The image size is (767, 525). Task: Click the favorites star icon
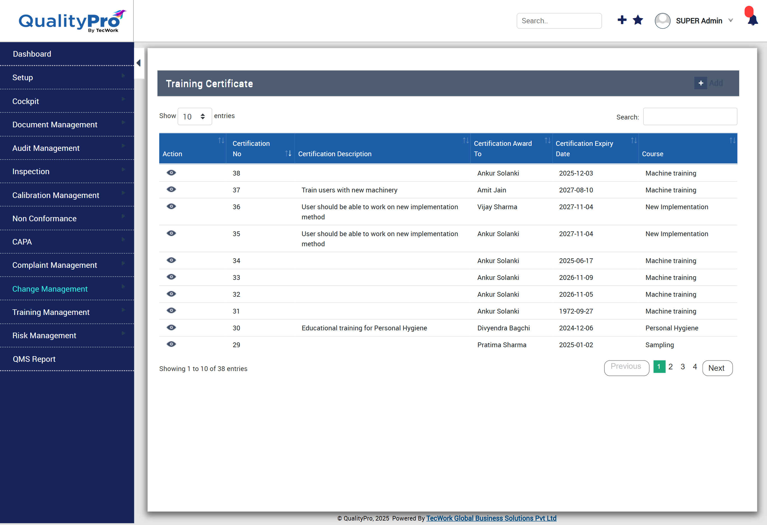(x=638, y=20)
